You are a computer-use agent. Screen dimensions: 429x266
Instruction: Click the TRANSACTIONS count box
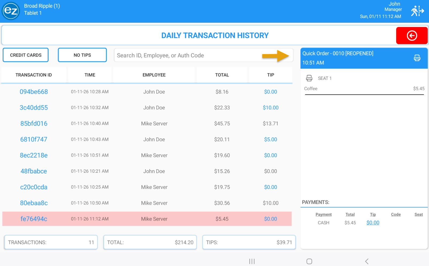coord(51,242)
